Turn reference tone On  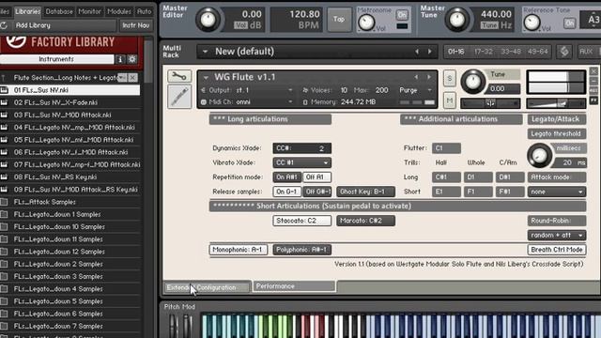click(569, 23)
